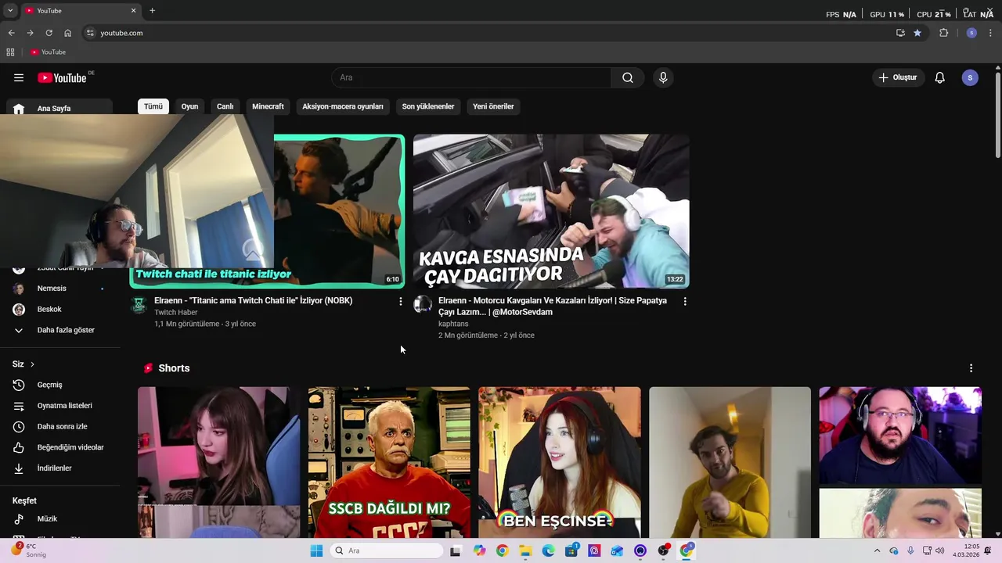Open the Titanic Twitch chat video thumbnail
1002x563 pixels.
coord(339,211)
